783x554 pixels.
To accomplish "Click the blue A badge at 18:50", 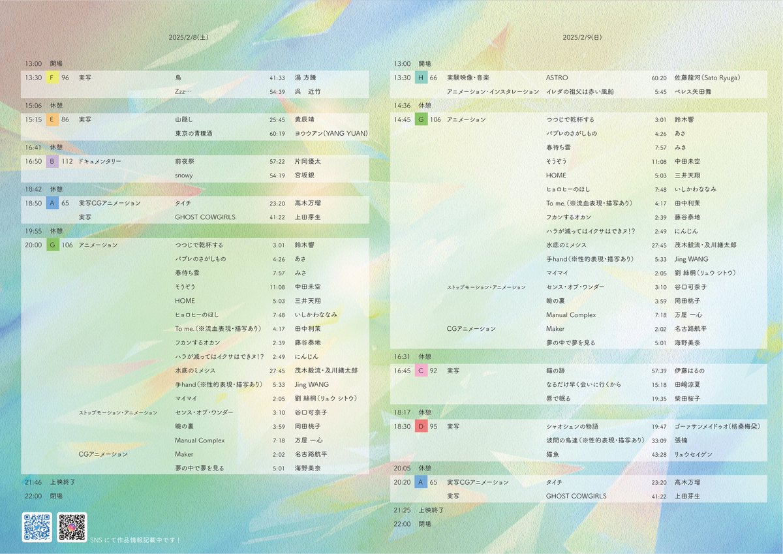I will click(x=52, y=203).
